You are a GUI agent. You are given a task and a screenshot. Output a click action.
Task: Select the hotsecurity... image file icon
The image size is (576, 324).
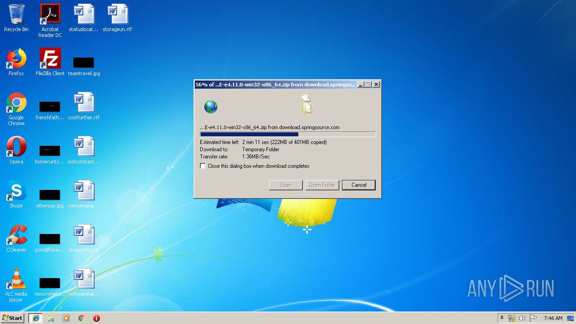click(50, 154)
